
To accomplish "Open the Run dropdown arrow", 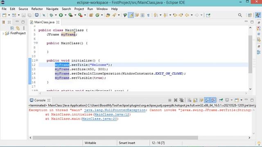I will (65, 15).
